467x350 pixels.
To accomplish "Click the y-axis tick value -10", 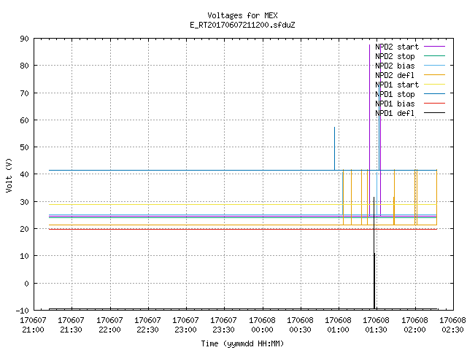I will [23, 311].
